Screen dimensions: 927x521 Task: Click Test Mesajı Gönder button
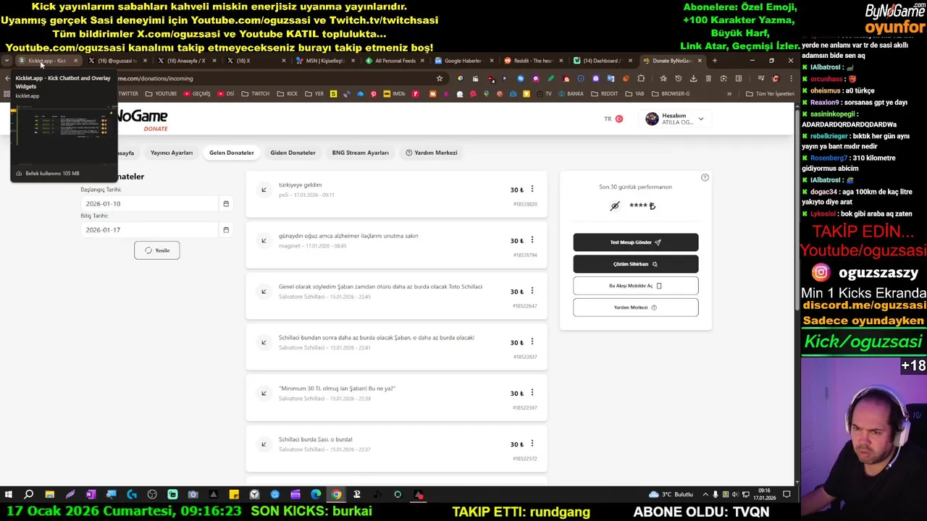click(x=636, y=242)
